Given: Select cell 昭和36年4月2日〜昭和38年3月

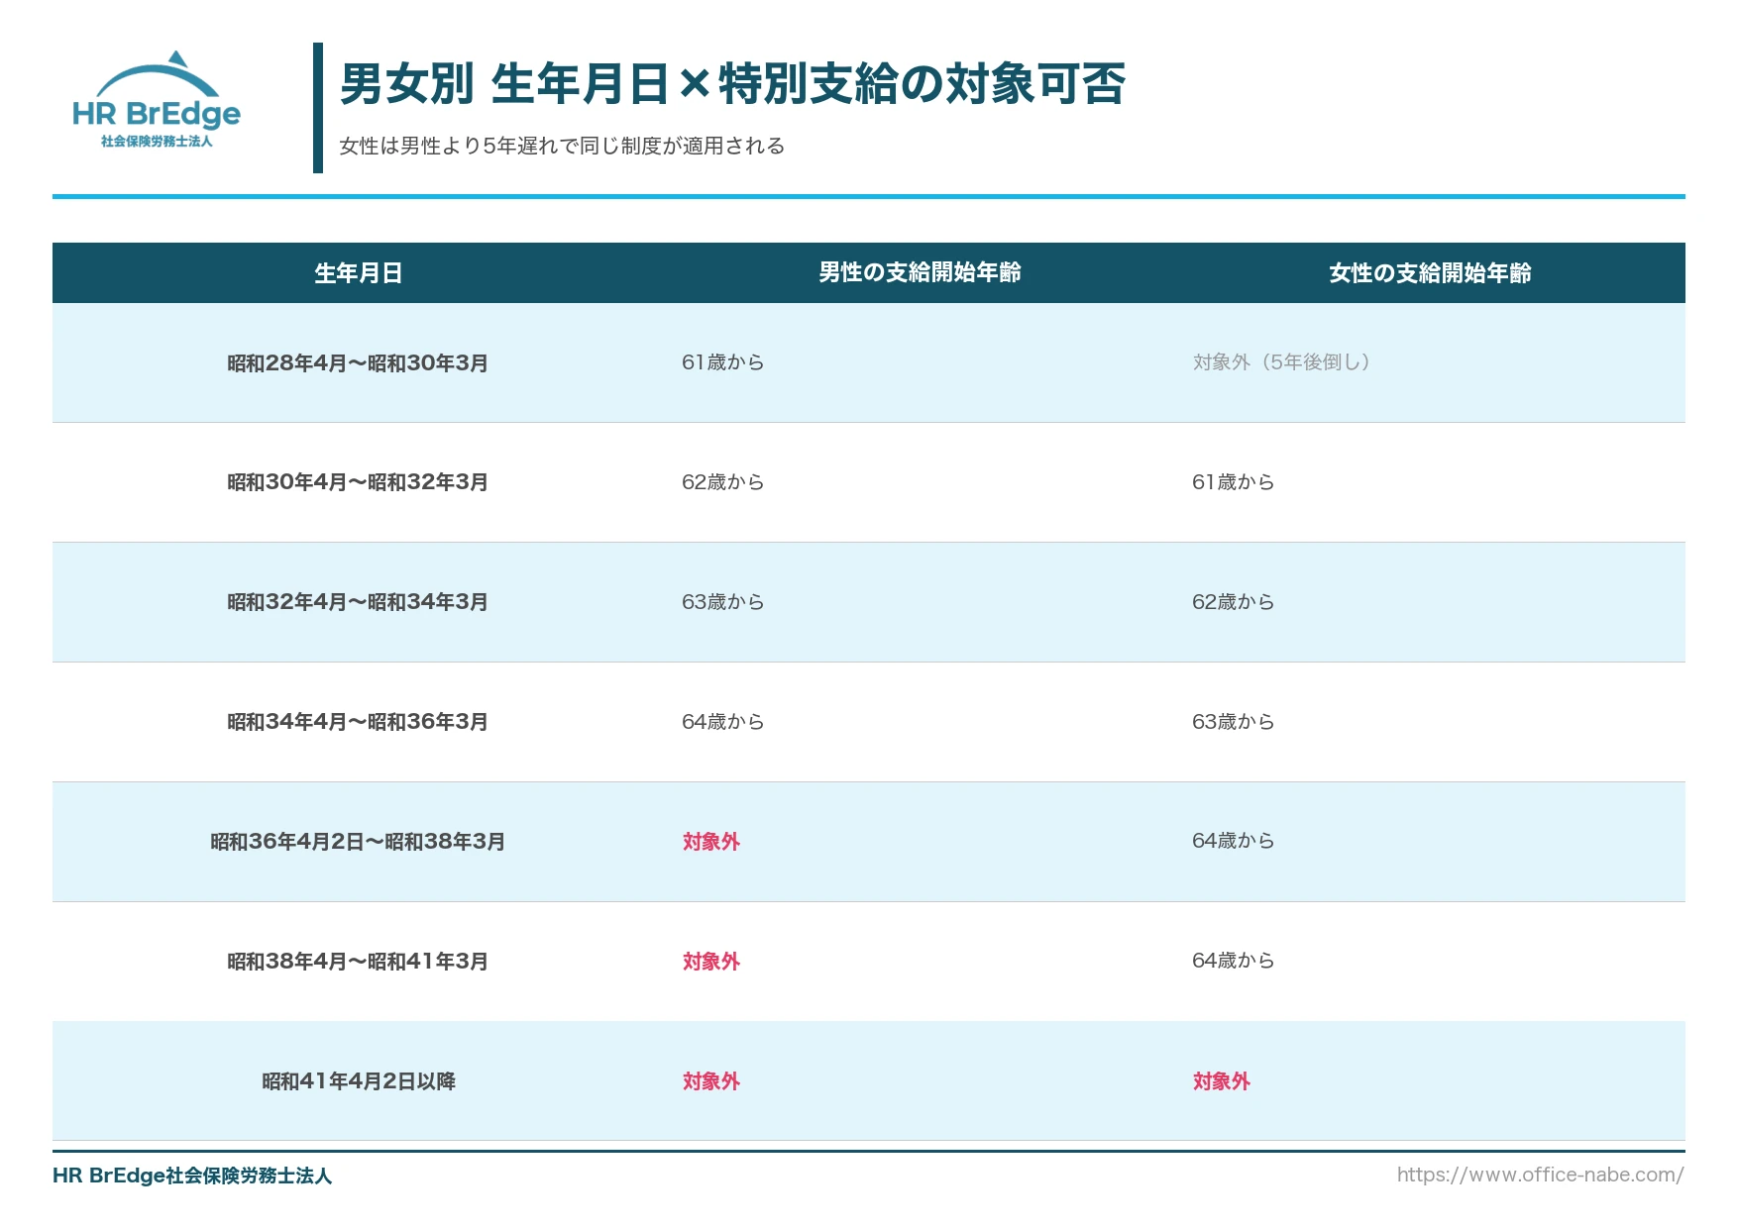Looking at the screenshot, I should tap(358, 842).
